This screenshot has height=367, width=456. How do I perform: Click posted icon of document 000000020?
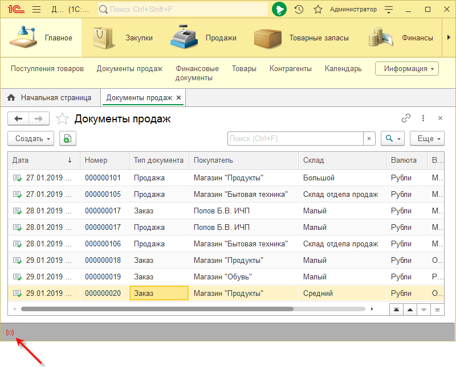point(18,294)
